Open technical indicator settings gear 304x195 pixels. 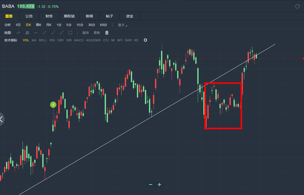145,40
